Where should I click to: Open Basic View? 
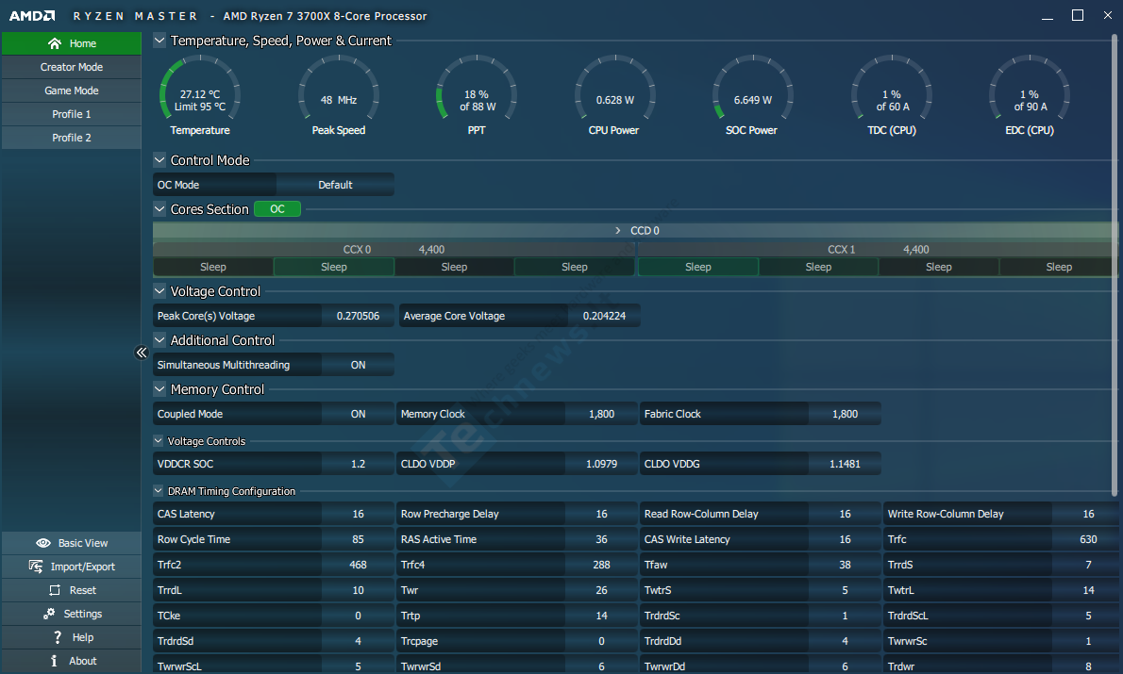coord(72,543)
